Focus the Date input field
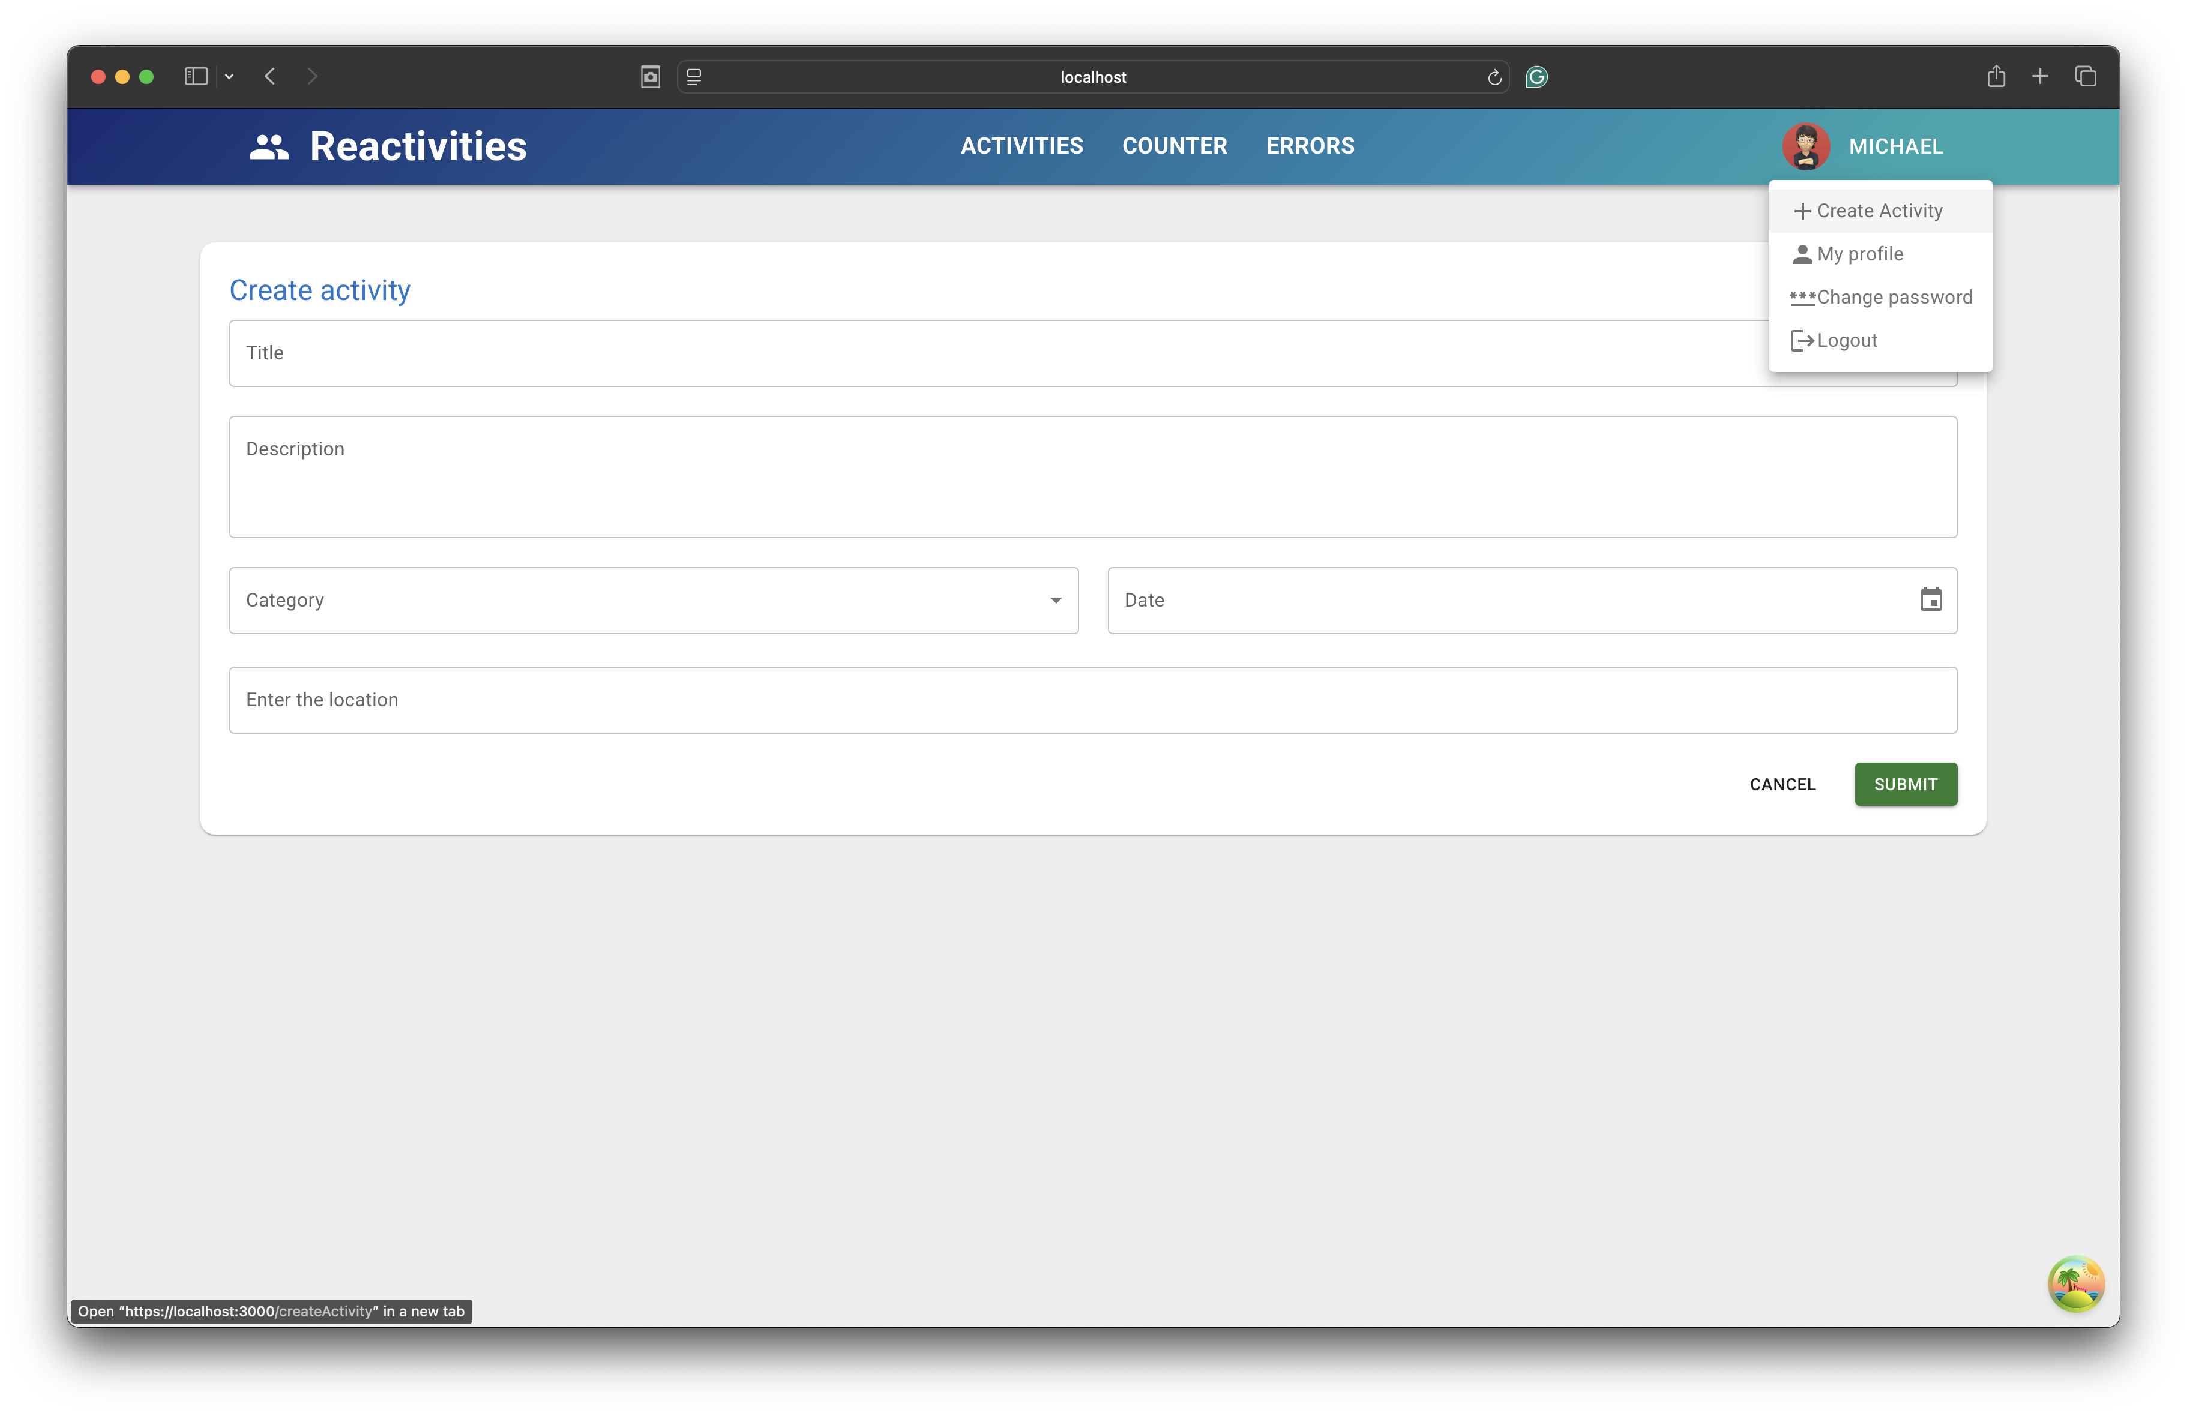The width and height of the screenshot is (2187, 1416). (x=1532, y=600)
